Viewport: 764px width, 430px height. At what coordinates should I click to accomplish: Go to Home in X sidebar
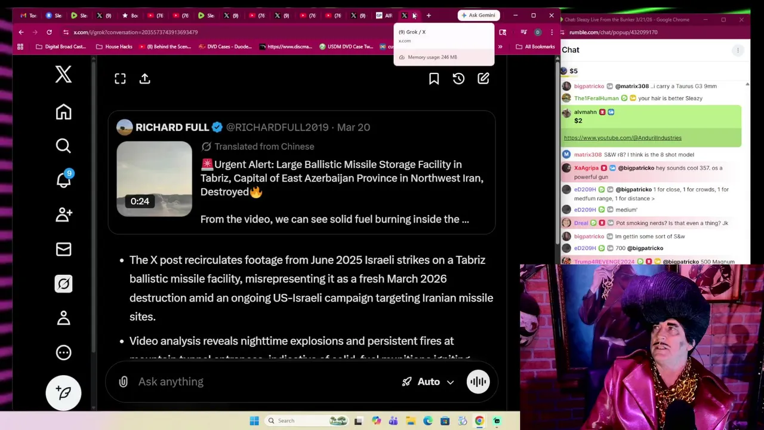63,112
